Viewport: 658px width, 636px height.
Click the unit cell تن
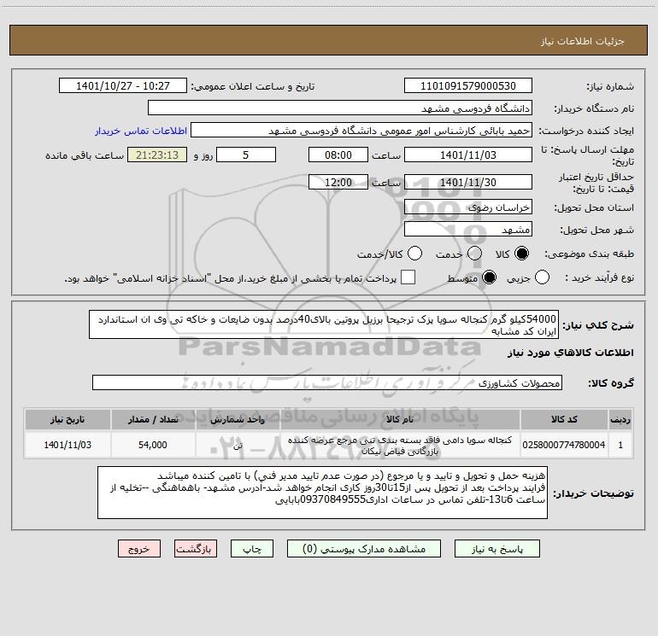[238, 446]
